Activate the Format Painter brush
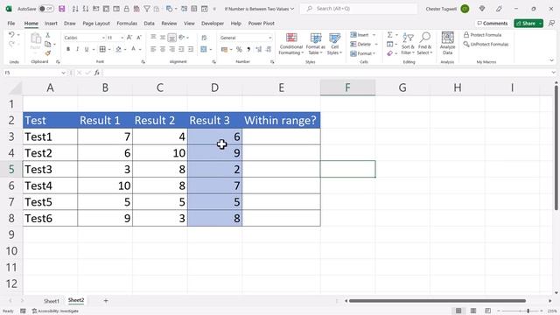Viewport: 560px width, 315px height. point(48,53)
